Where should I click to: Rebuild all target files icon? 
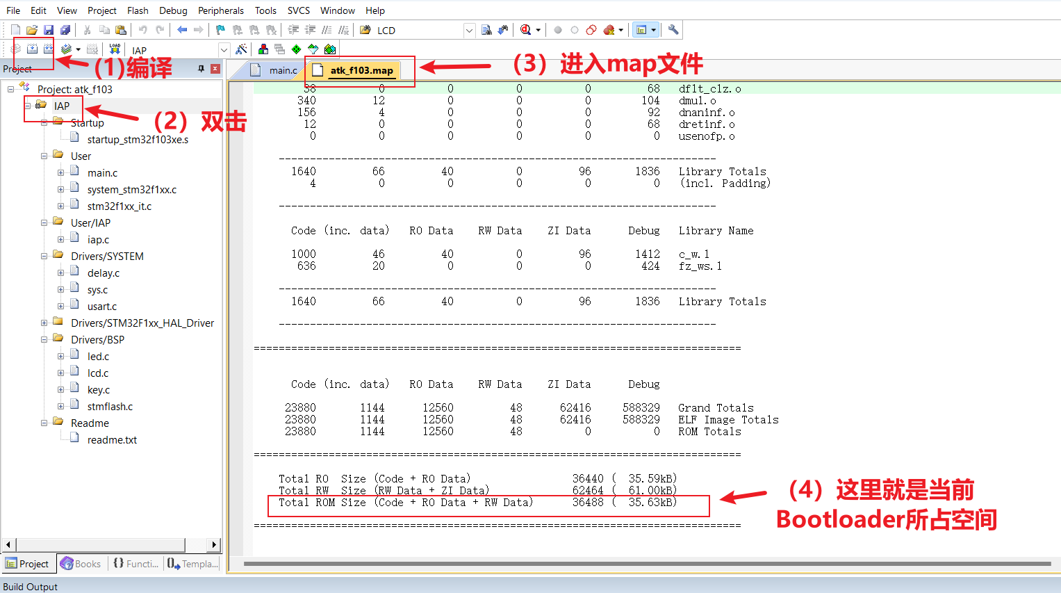[49, 49]
